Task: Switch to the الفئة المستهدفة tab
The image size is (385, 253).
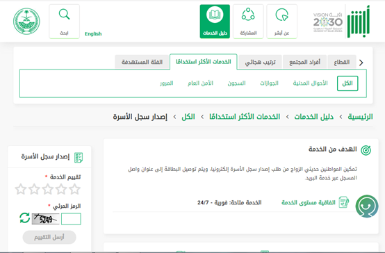Action: (142, 62)
